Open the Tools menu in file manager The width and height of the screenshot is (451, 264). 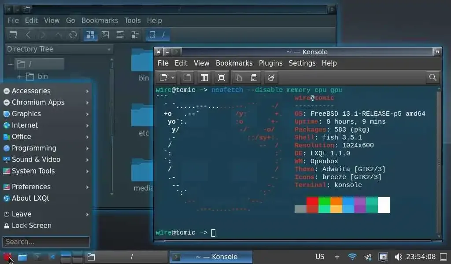pyautogui.click(x=133, y=20)
